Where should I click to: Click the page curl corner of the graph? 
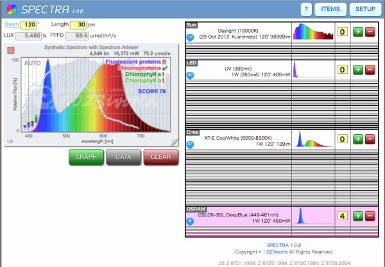point(175,142)
